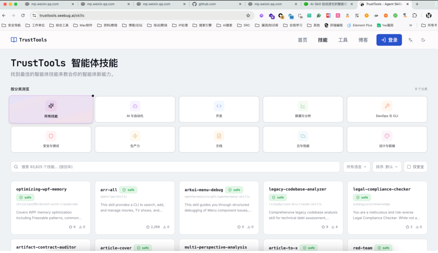
Task: Click star count on arr-all card
Action: pyautogui.click(x=153, y=227)
